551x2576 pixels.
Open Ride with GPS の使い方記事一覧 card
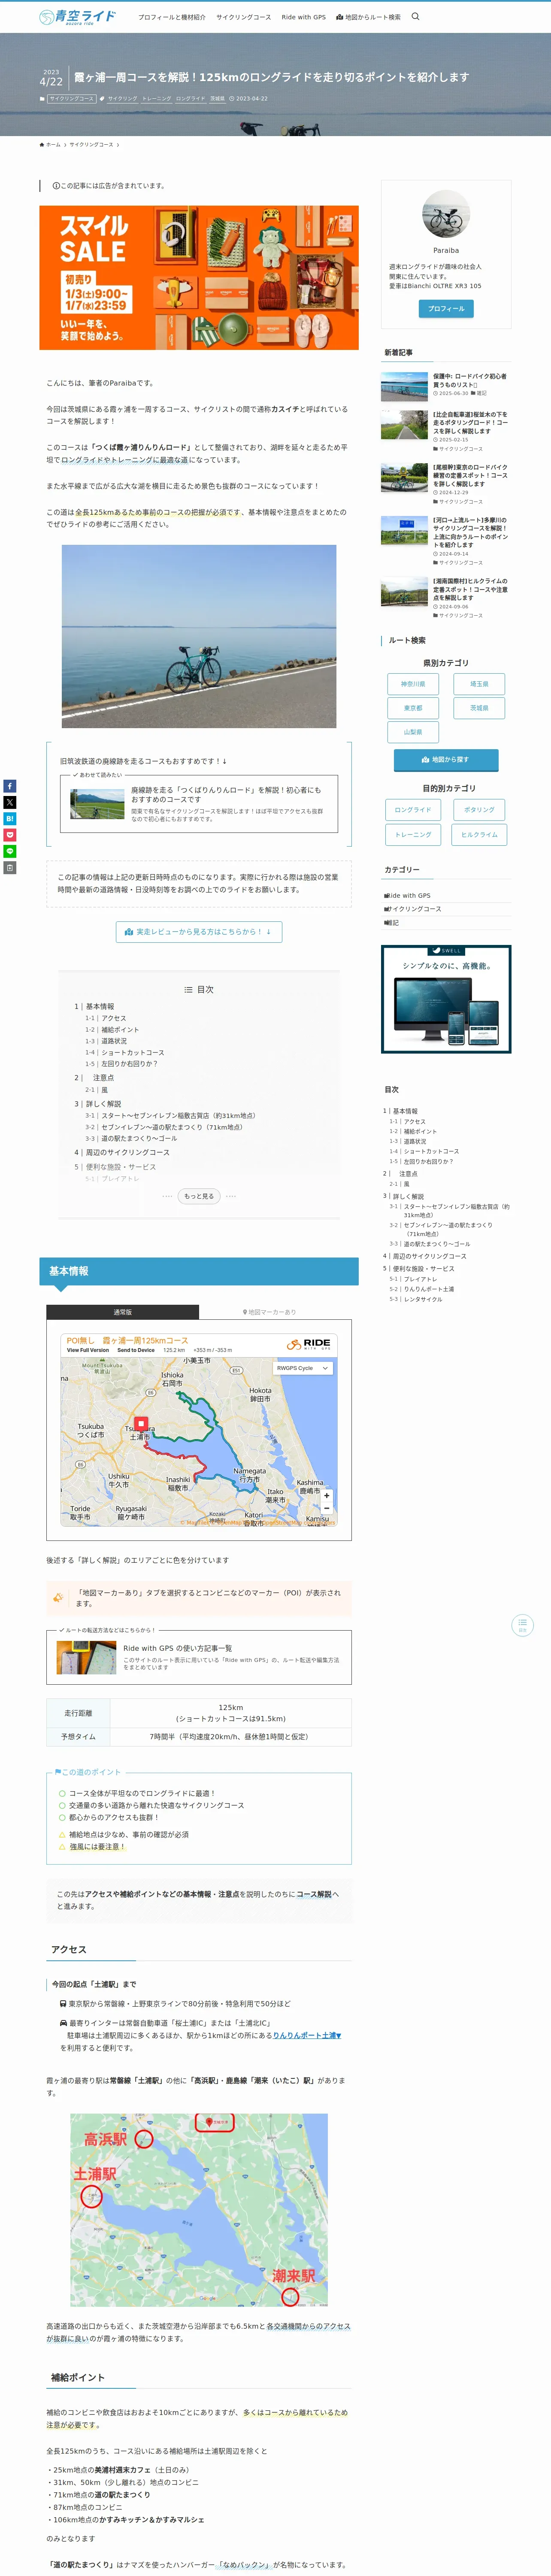(199, 1657)
